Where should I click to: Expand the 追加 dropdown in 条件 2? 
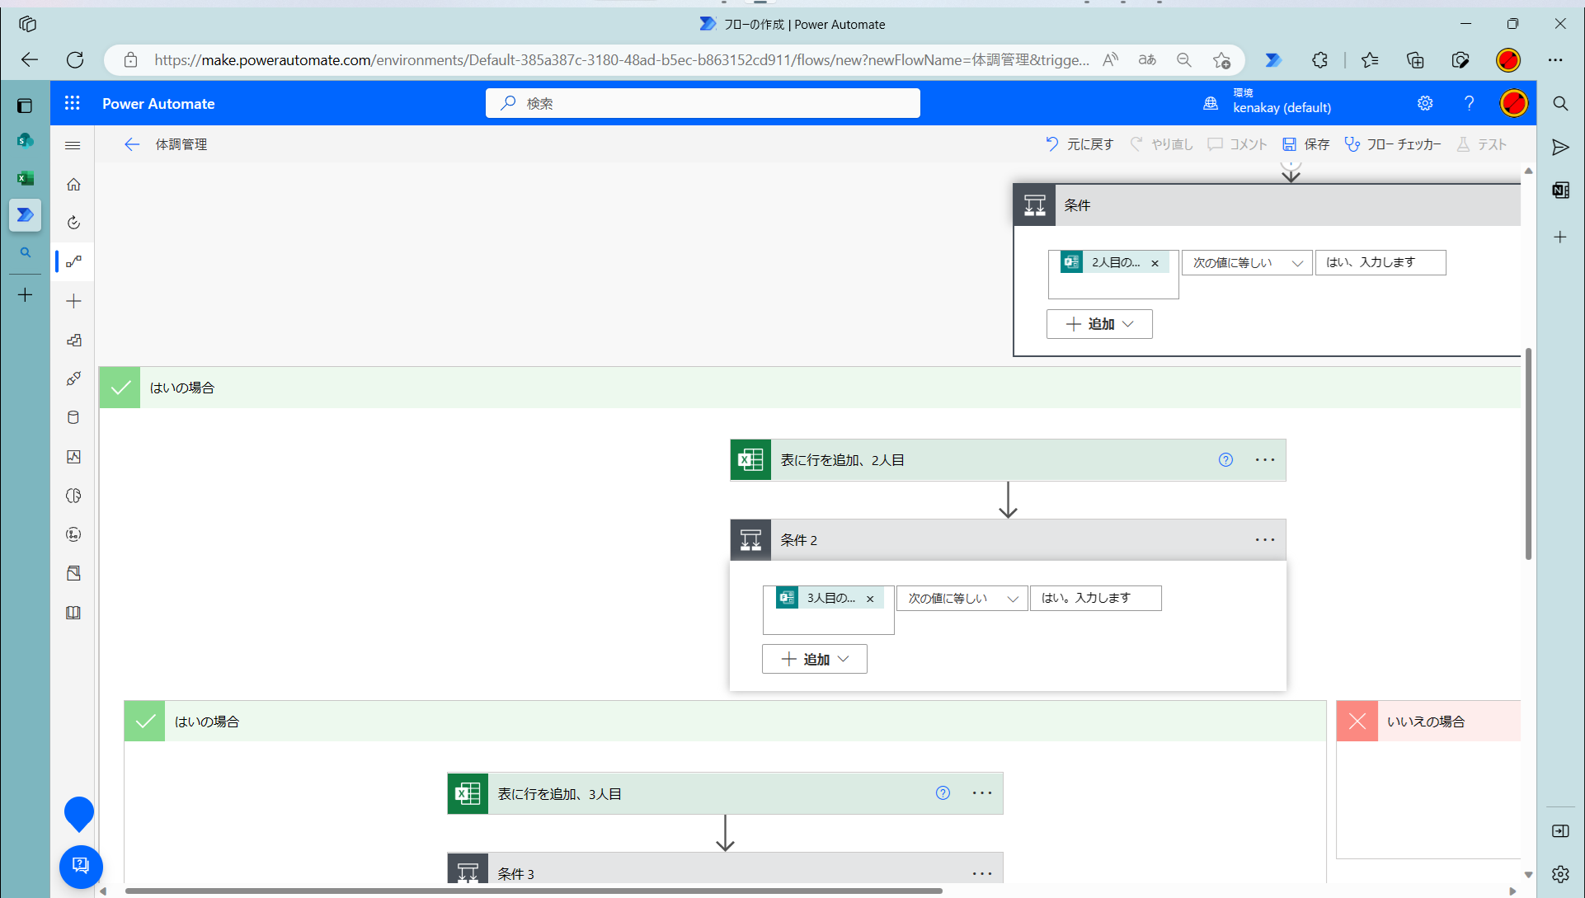tap(814, 659)
